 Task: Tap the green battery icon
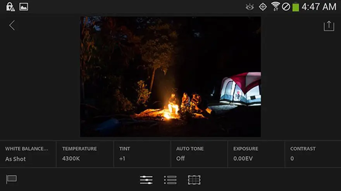[x=296, y=7]
